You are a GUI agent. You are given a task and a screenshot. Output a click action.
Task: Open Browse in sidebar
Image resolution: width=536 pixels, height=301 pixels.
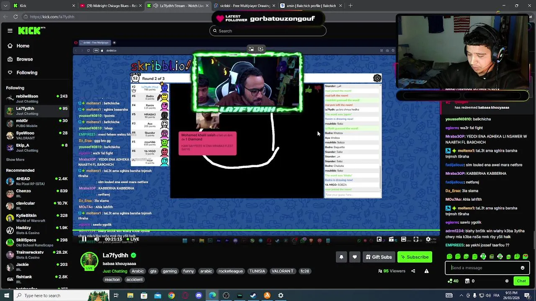pyautogui.click(x=24, y=59)
